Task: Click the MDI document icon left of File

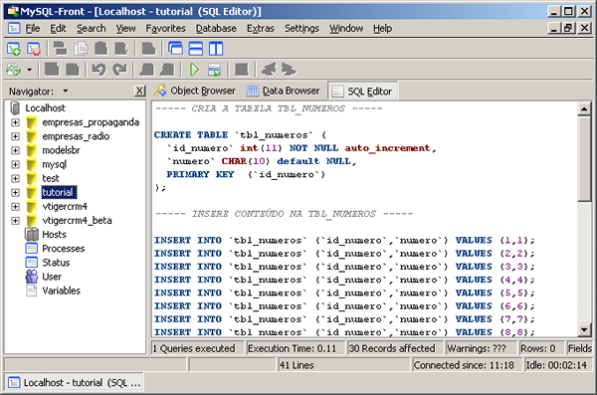Action: (x=14, y=28)
